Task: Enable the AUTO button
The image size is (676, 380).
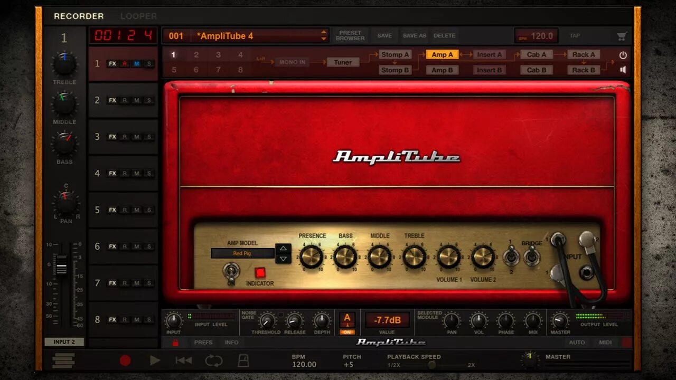Action: (577, 343)
